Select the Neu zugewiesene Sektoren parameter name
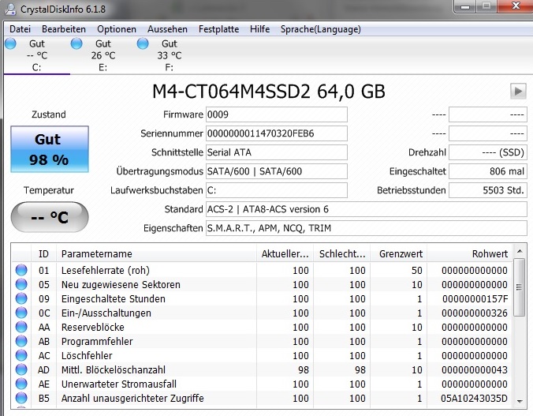The image size is (533, 416). (x=121, y=285)
